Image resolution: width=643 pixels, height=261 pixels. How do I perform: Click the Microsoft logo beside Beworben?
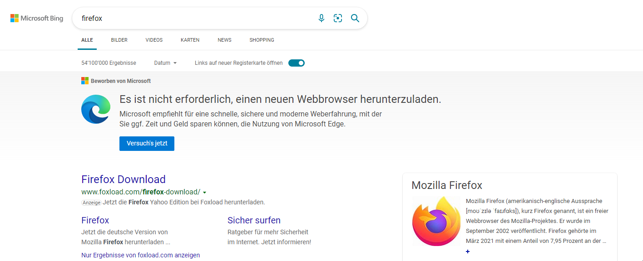pos(85,81)
